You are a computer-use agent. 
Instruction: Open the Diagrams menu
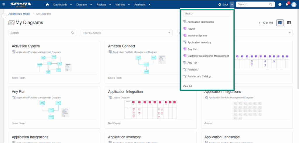click(x=82, y=5)
